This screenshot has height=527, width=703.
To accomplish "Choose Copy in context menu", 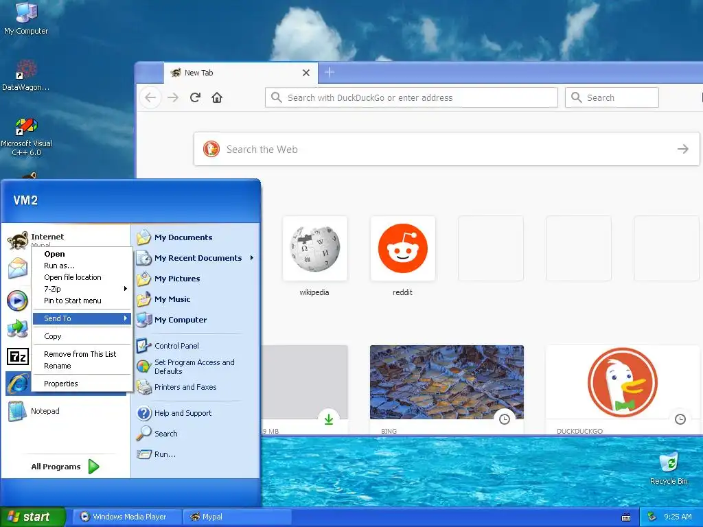I will pyautogui.click(x=82, y=336).
